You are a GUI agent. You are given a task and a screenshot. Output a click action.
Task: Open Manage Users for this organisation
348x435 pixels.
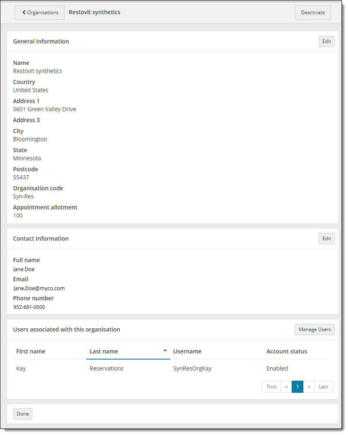[x=314, y=329]
